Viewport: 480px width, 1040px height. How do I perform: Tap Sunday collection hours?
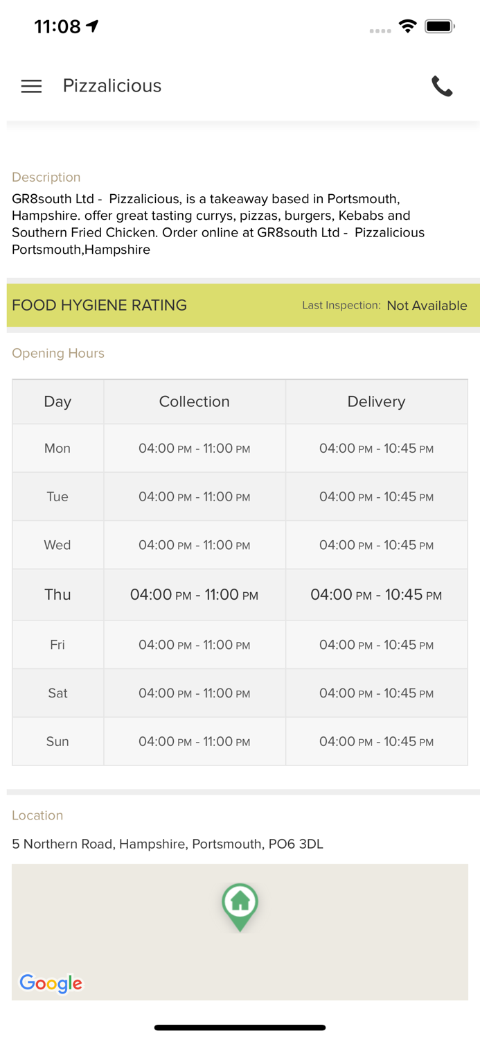(195, 742)
